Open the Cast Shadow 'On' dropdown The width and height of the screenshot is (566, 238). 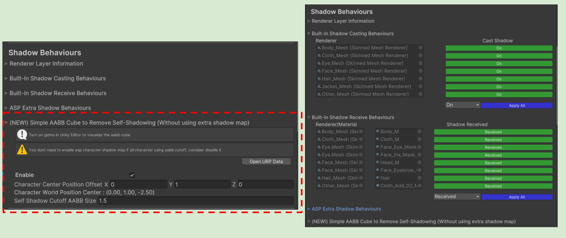point(462,105)
